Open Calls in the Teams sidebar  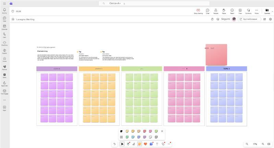point(4,35)
